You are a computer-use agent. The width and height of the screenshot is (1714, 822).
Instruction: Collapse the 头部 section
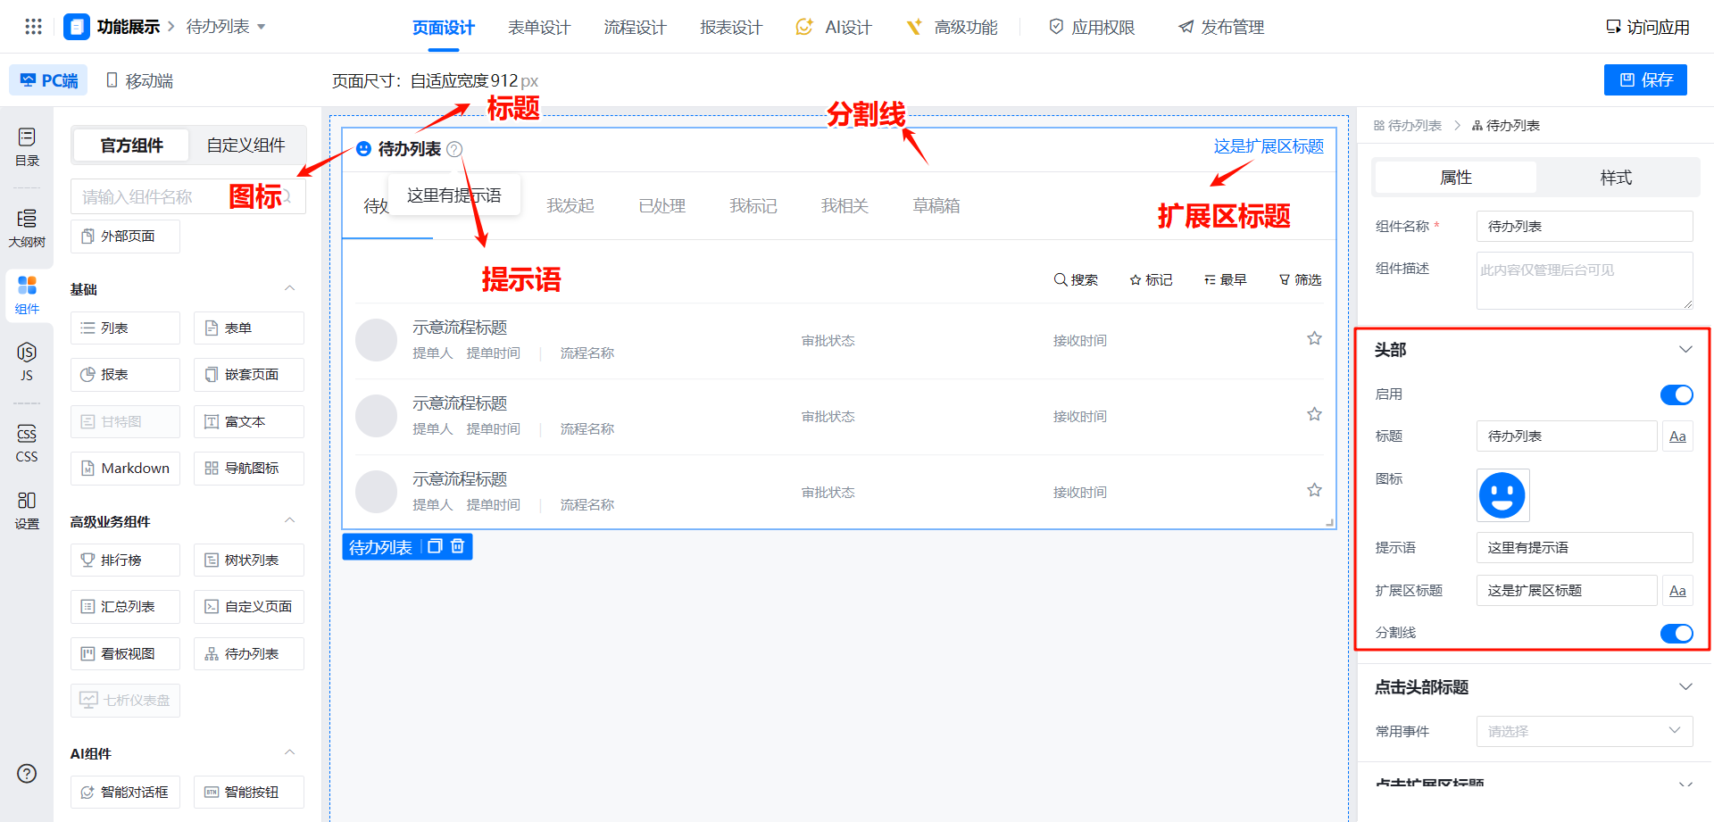click(x=1685, y=350)
